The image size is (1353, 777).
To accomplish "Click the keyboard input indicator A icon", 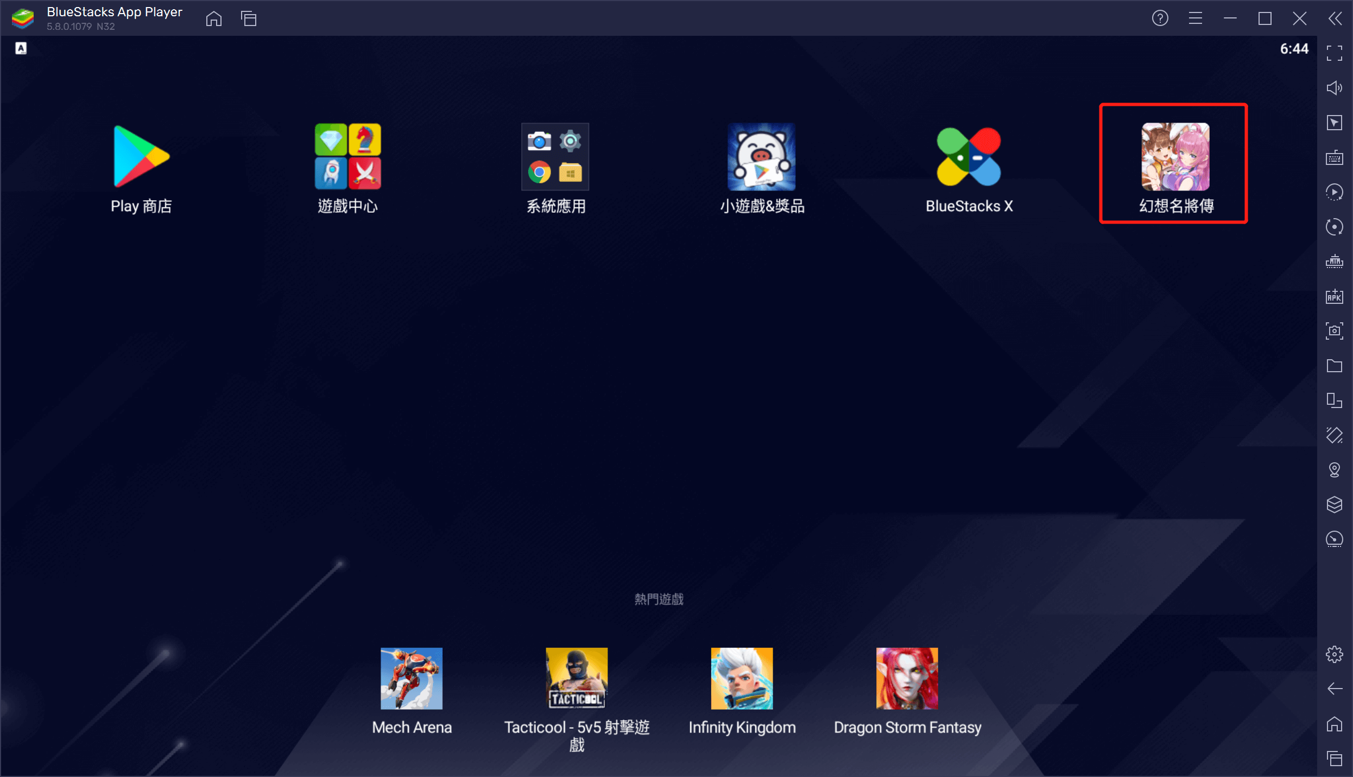I will click(21, 48).
